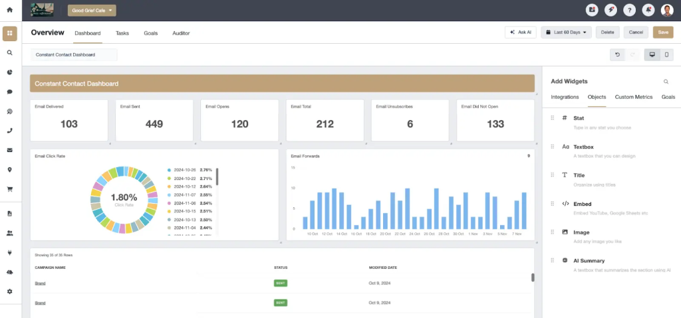681x318 pixels.
Task: Open the envelope email icon in sidebar
Action: click(x=9, y=150)
